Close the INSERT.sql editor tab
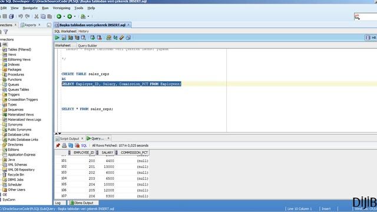This screenshot has height=212, width=377. click(128, 25)
